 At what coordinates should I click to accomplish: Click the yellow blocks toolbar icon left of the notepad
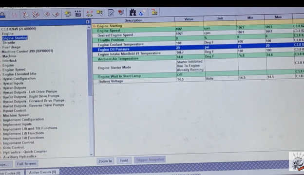(x=100, y=13)
